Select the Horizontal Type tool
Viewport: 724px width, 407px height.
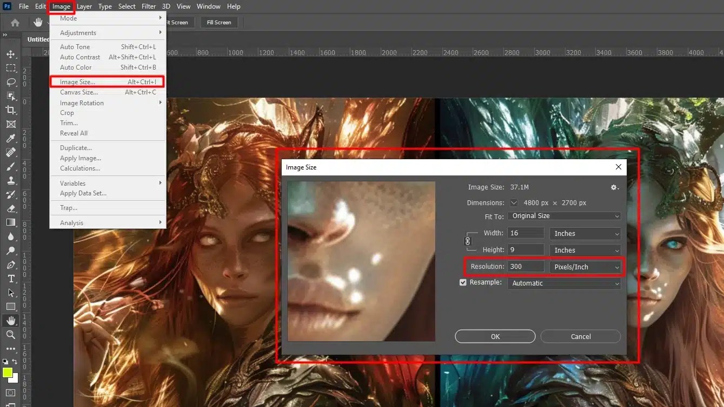pos(10,279)
